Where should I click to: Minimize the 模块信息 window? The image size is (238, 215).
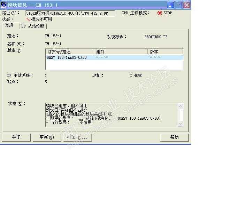(x=170, y=5)
